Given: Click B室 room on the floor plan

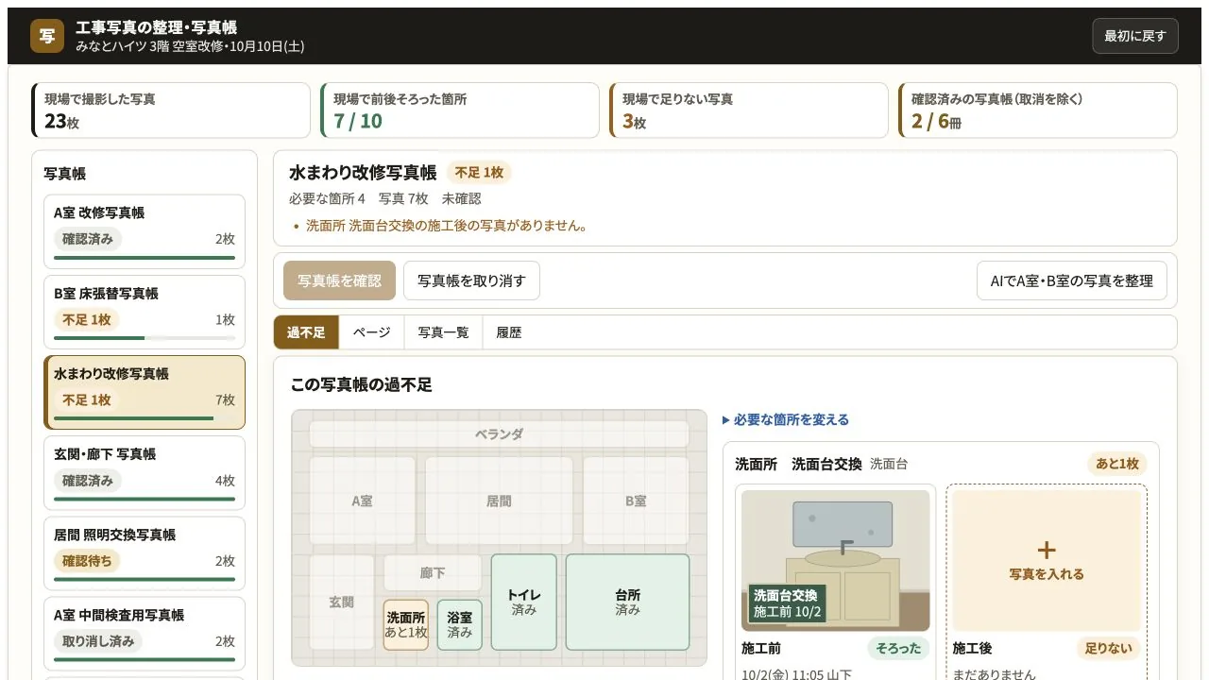Looking at the screenshot, I should [636, 501].
